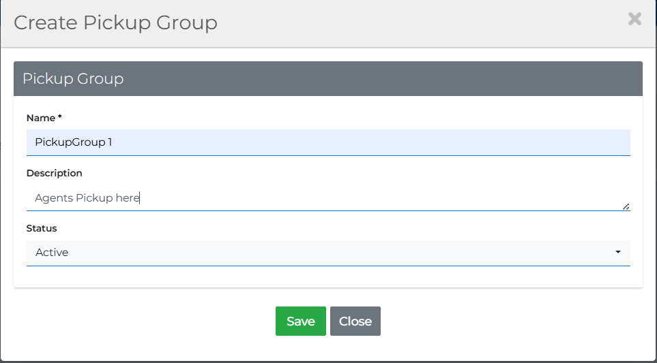The height and width of the screenshot is (363, 657).
Task: Click the dark backdrop below the dialog
Action: (327, 362)
